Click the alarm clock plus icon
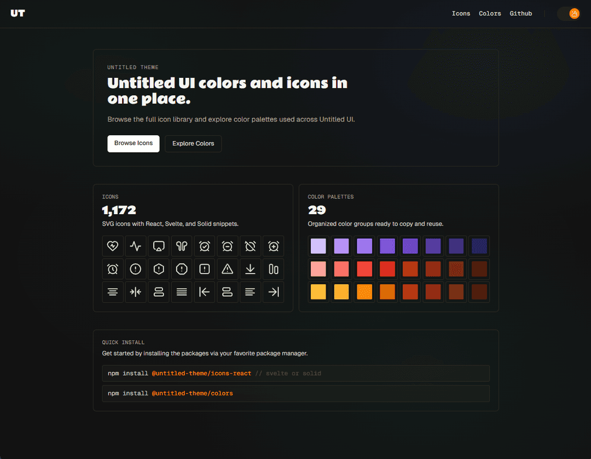The width and height of the screenshot is (591, 459). pos(274,246)
